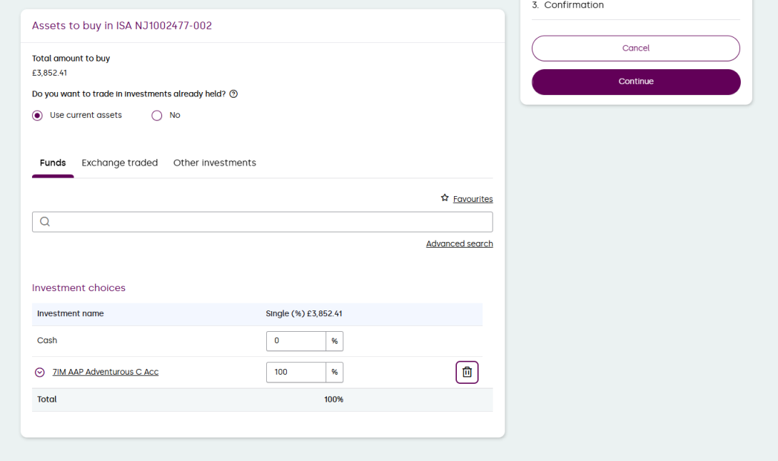Select the 'Use current assets' radio option
The height and width of the screenshot is (461, 778).
point(38,116)
